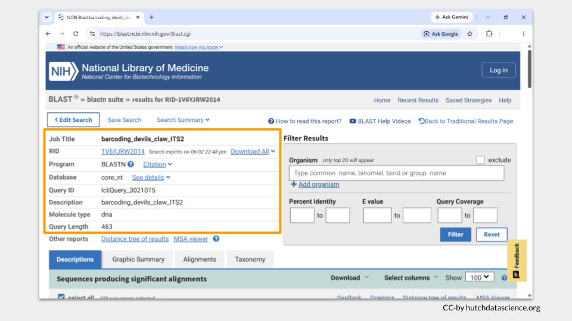Open the Feedback side tab
This screenshot has width=572, height=321.
pyautogui.click(x=517, y=260)
